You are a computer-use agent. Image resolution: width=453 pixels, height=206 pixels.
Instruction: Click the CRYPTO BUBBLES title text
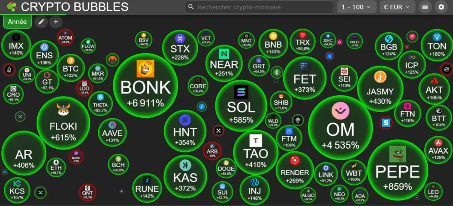click(x=75, y=7)
